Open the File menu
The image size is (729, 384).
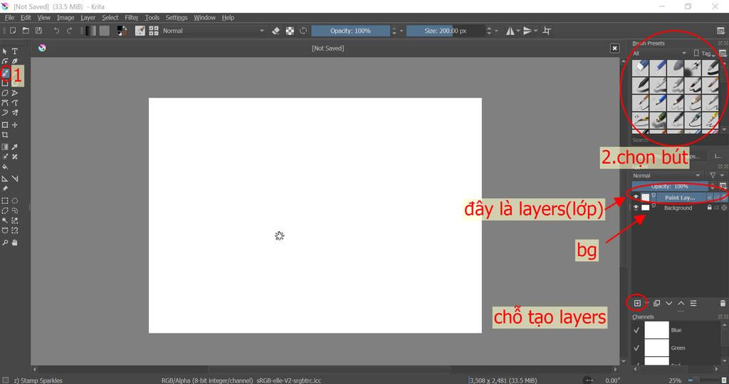click(9, 18)
